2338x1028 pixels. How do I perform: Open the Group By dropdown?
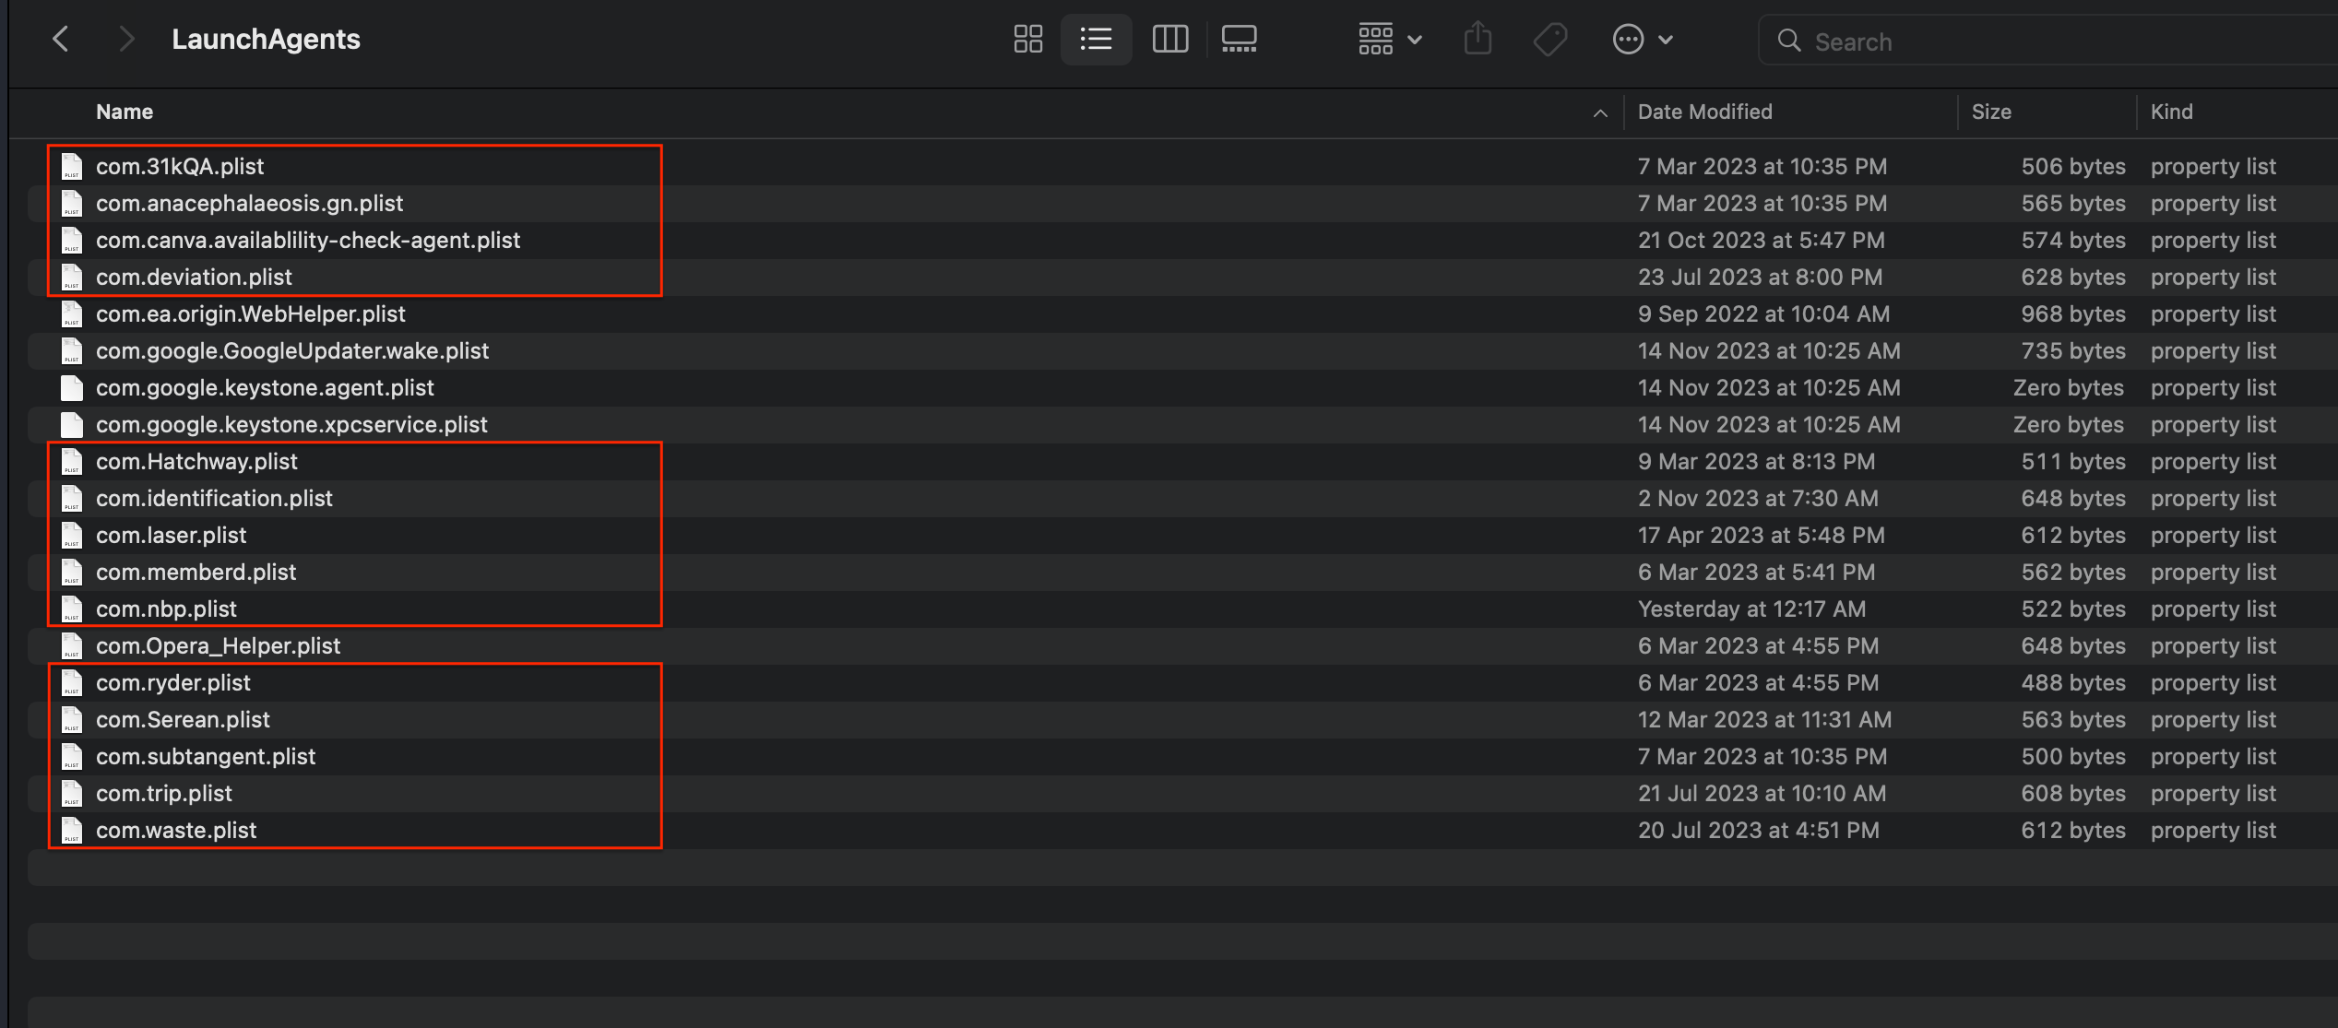click(x=1389, y=39)
